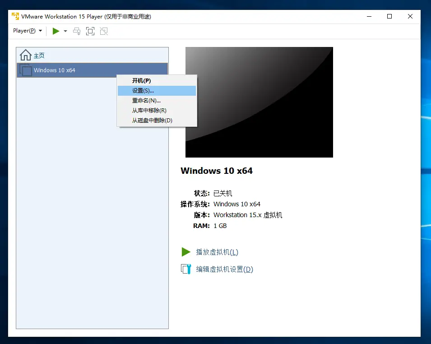Choose 设置(S)... from the context menu
The image size is (431, 344).
tap(157, 90)
